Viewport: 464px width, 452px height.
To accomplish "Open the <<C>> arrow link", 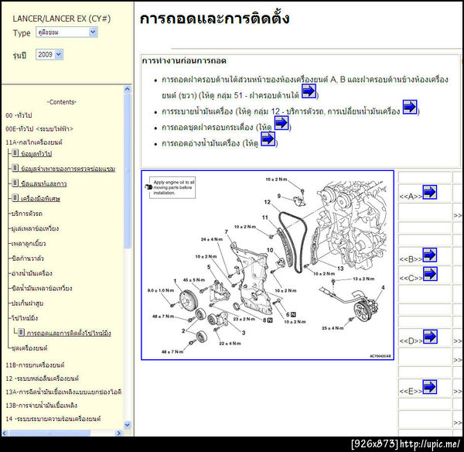I will click(430, 274).
